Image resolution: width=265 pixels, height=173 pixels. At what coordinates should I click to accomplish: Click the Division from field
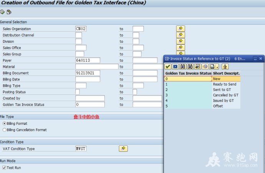coord(79,41)
